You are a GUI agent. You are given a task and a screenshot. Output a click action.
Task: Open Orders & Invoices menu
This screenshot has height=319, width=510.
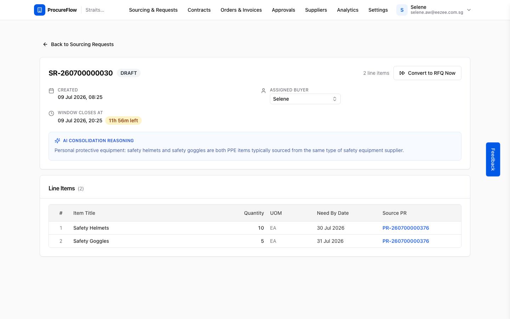[x=241, y=10]
